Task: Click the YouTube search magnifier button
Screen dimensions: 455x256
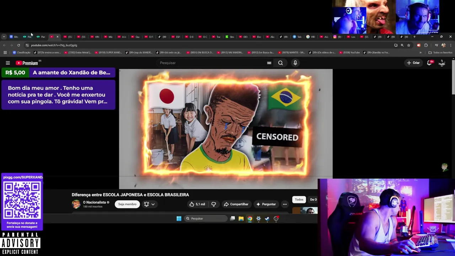Action: point(280,63)
